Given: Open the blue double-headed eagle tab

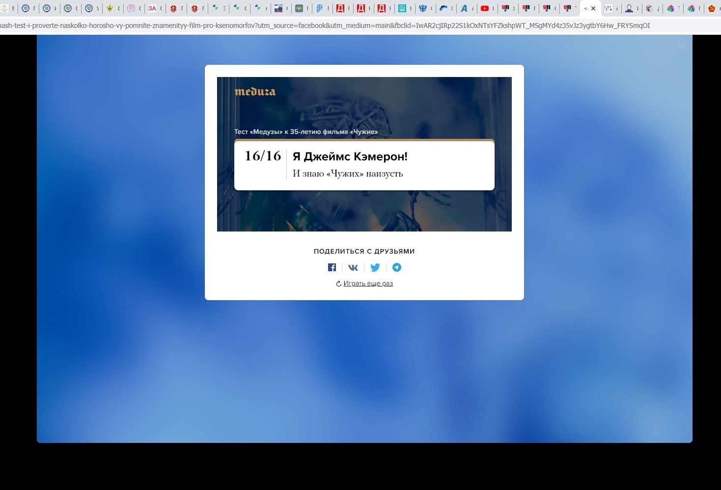Looking at the screenshot, I should (423, 8).
